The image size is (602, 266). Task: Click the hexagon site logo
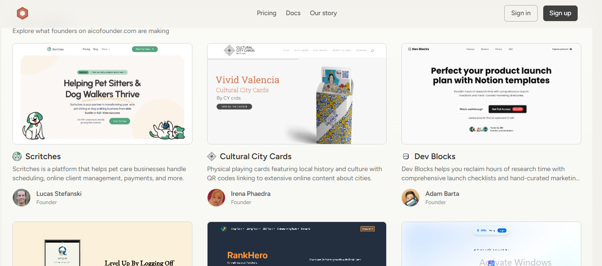click(23, 13)
